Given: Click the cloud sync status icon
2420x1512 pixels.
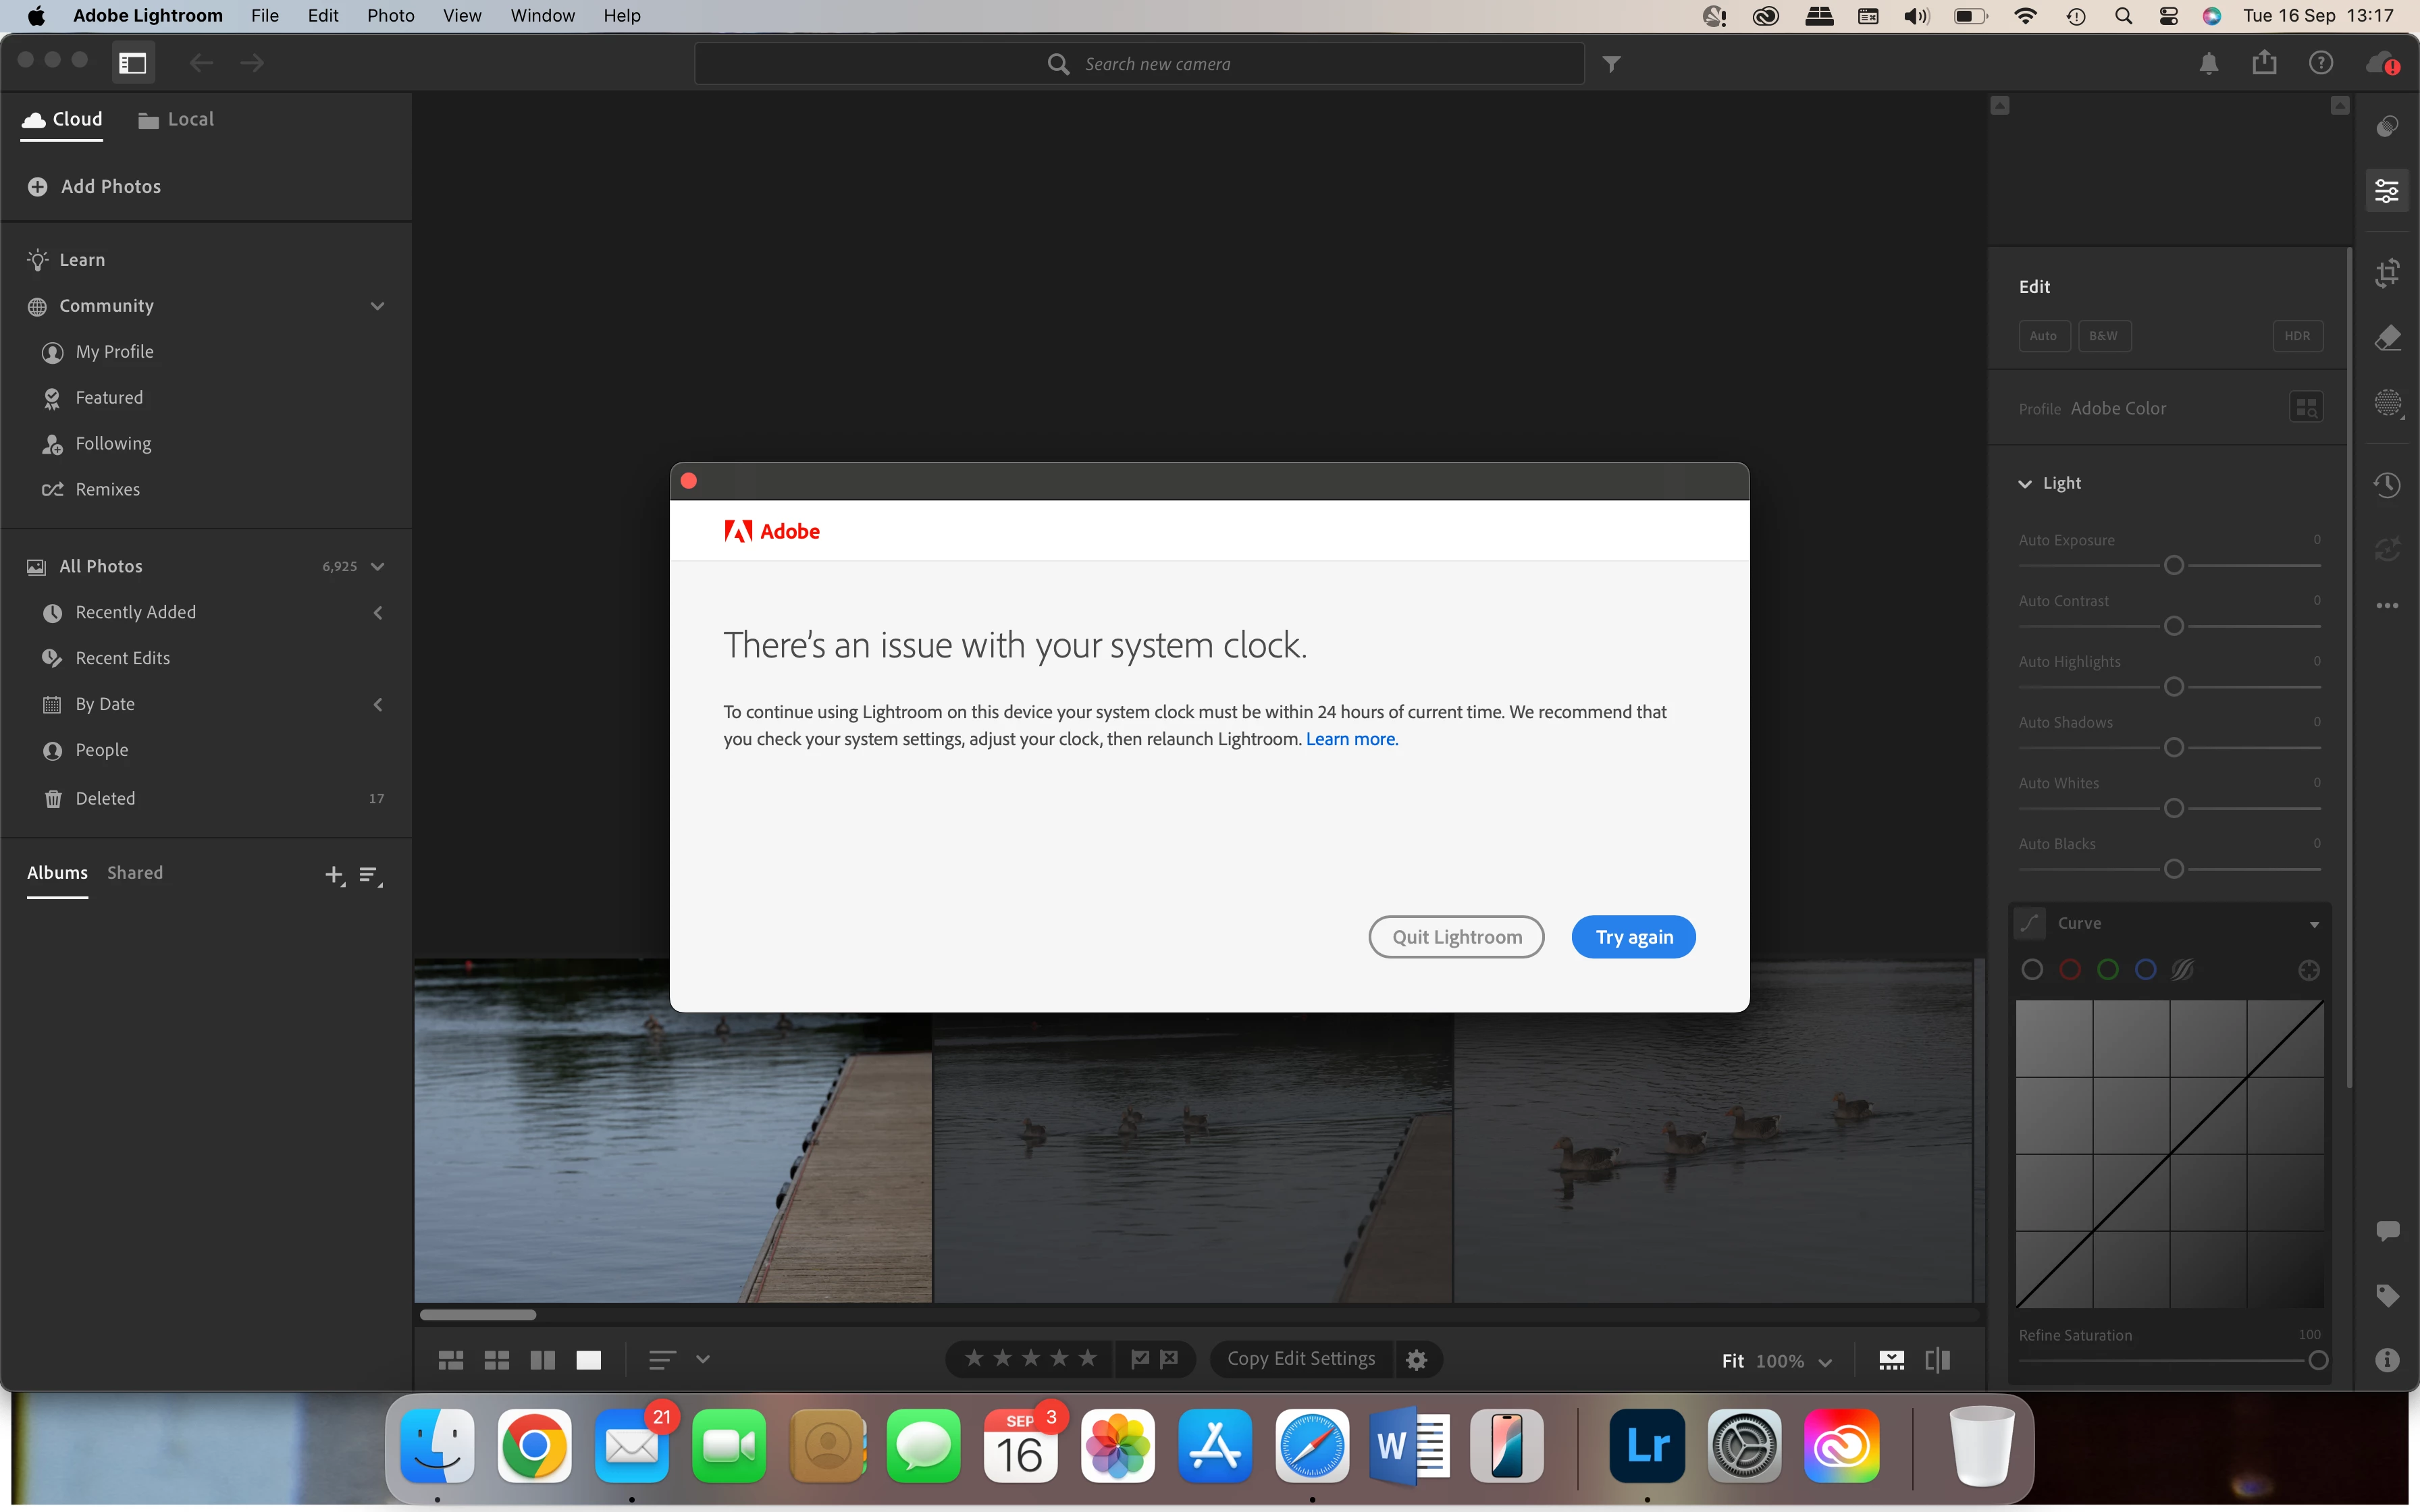Looking at the screenshot, I should pos(2382,64).
